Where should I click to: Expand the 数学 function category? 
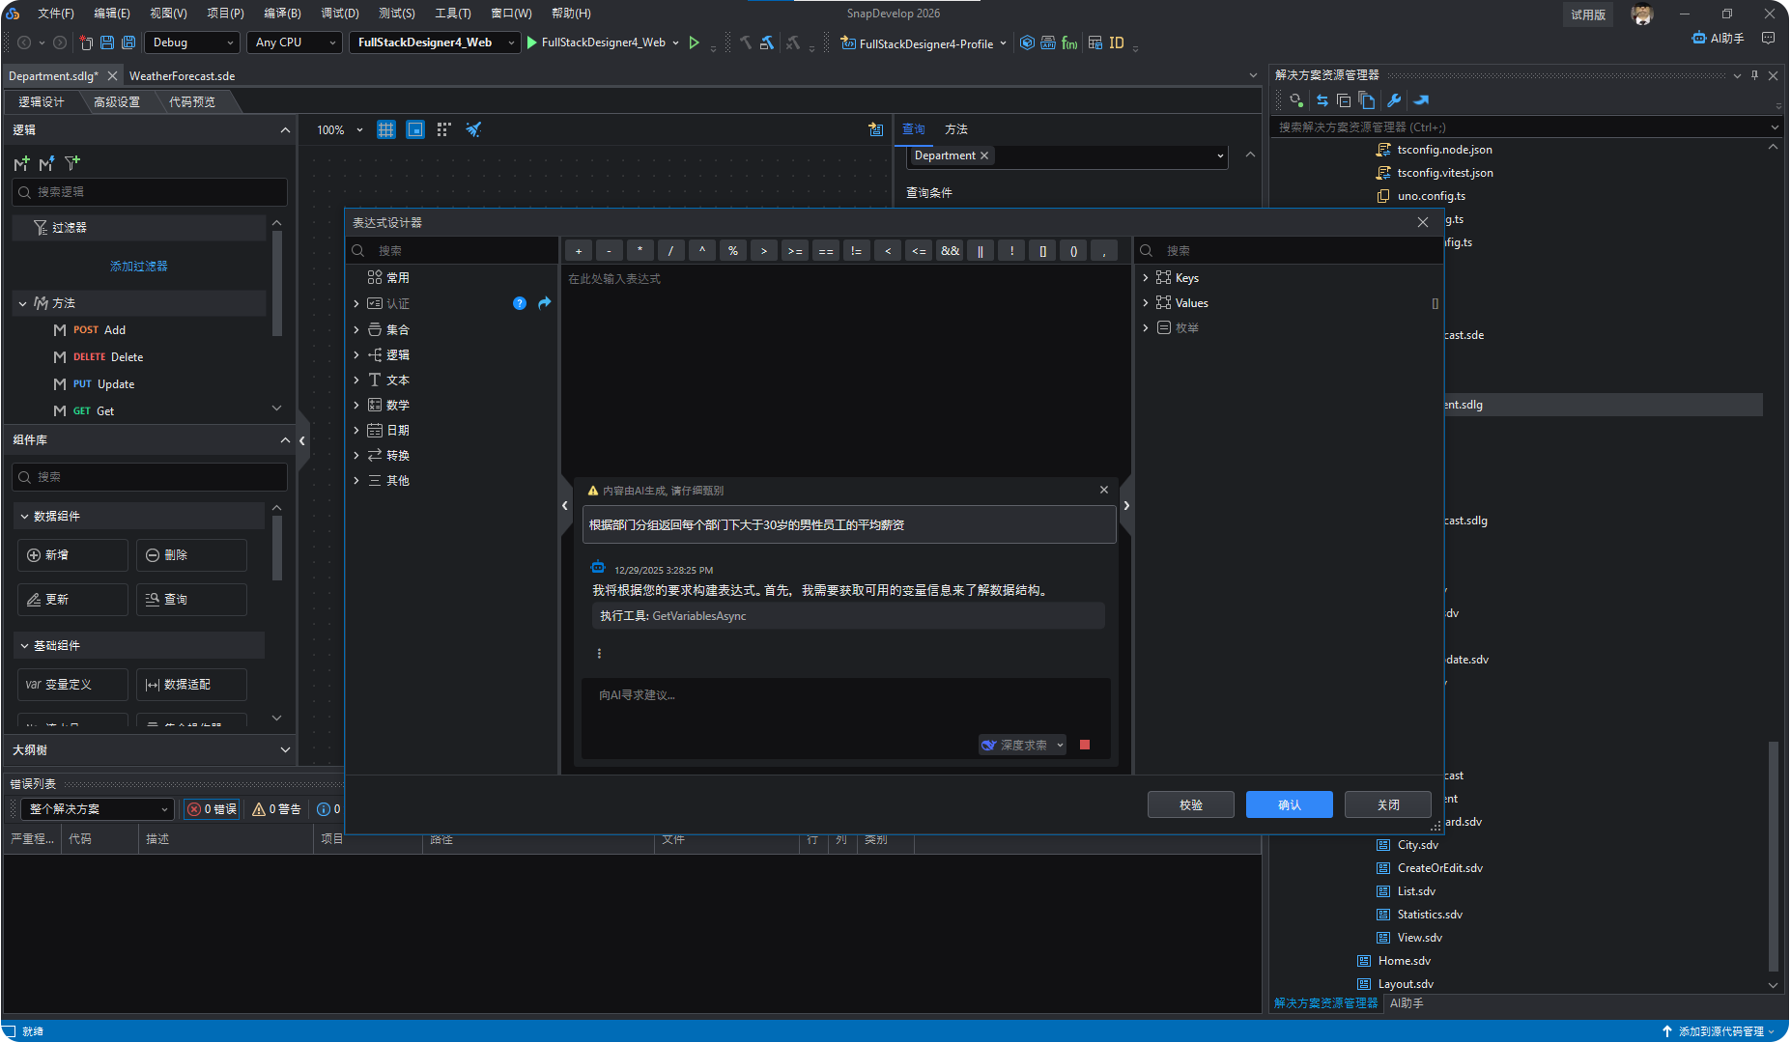pos(356,406)
